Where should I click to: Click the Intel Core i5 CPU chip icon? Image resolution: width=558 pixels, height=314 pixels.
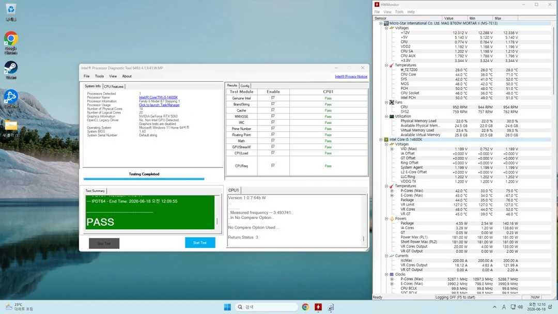click(x=386, y=139)
